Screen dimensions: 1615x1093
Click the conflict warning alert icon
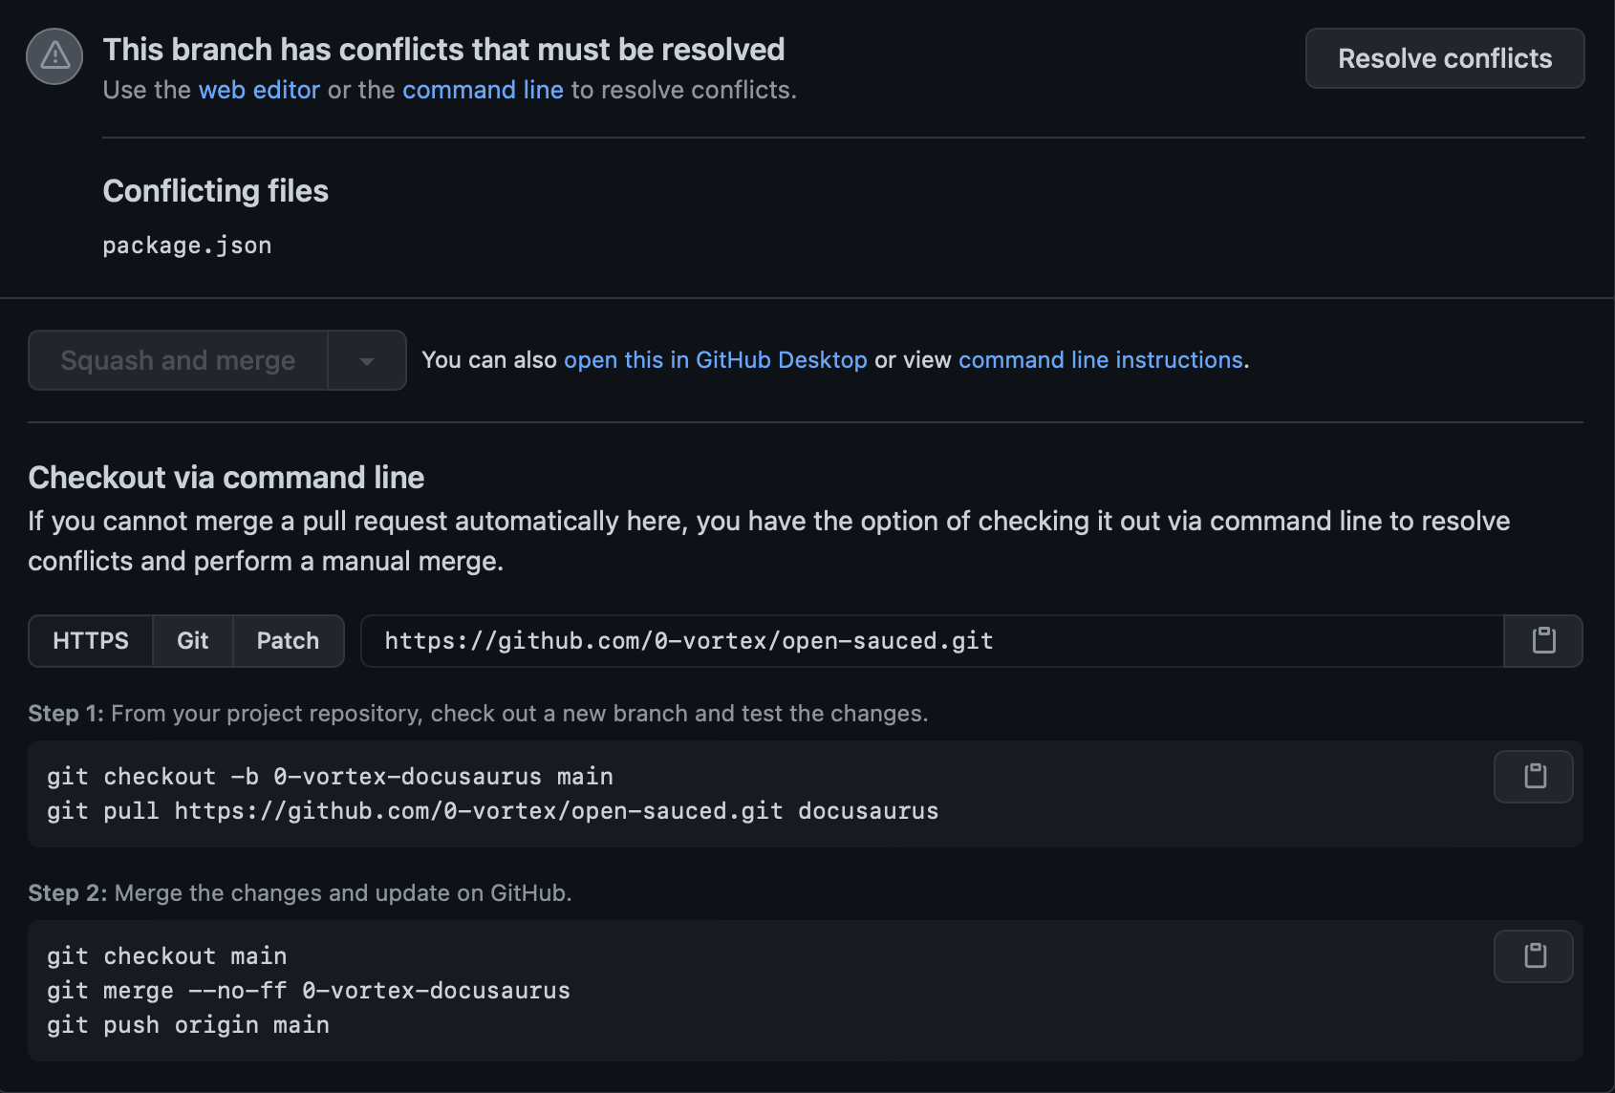click(54, 56)
